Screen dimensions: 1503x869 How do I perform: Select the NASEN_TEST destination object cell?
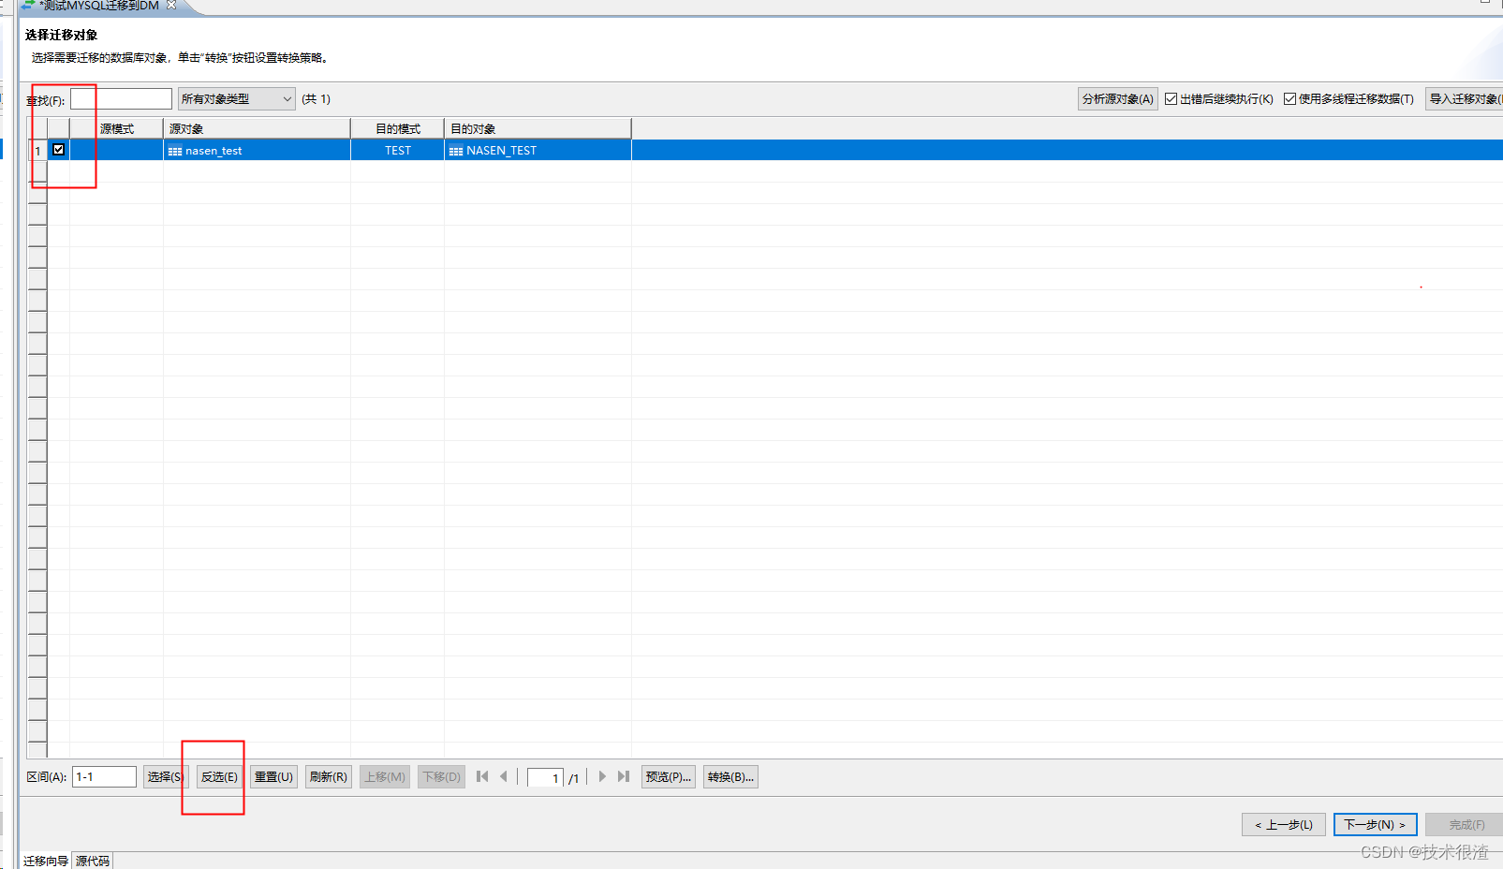point(538,150)
